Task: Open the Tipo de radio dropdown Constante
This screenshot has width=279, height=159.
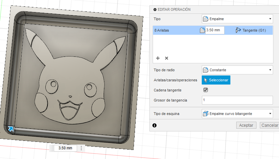Action: (237, 70)
